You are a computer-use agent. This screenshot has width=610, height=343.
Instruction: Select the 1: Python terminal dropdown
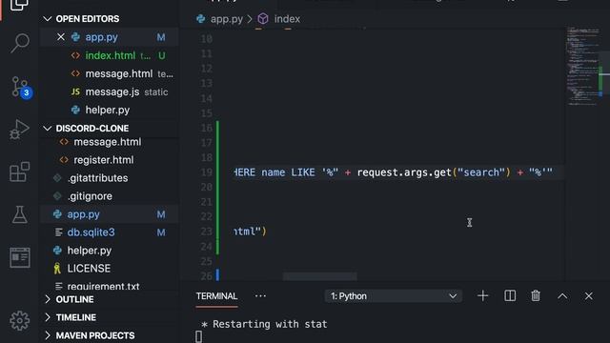pyautogui.click(x=394, y=296)
